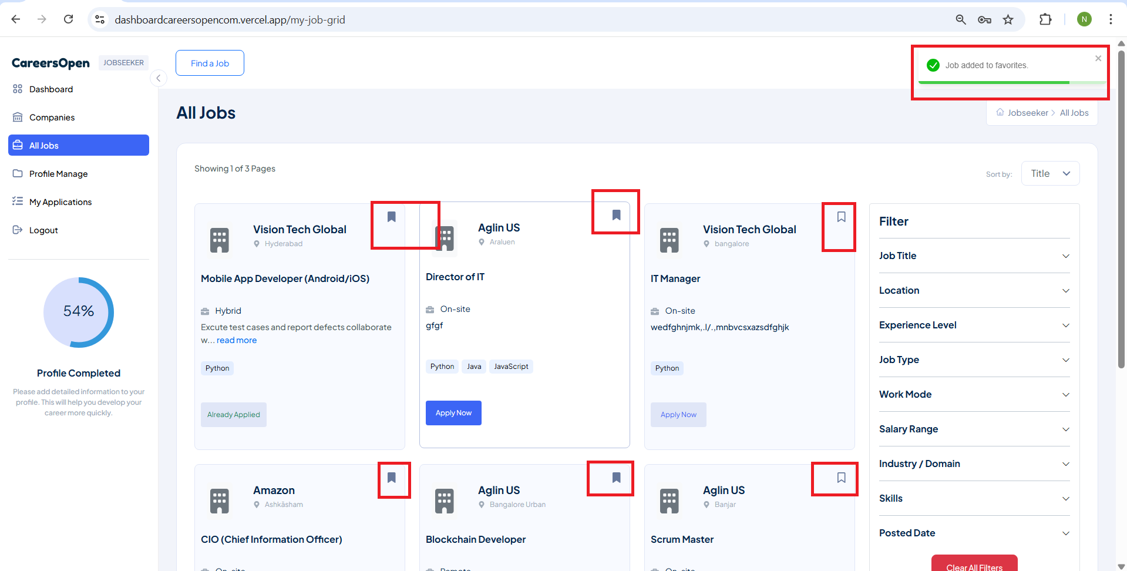
Task: Collapse the sidebar with the arrow button
Action: pos(158,78)
